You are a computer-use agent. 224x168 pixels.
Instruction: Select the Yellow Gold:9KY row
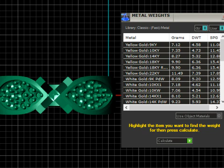[x=172, y=45]
